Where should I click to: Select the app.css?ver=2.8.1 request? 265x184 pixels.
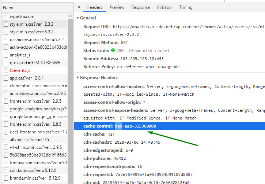[34, 78]
